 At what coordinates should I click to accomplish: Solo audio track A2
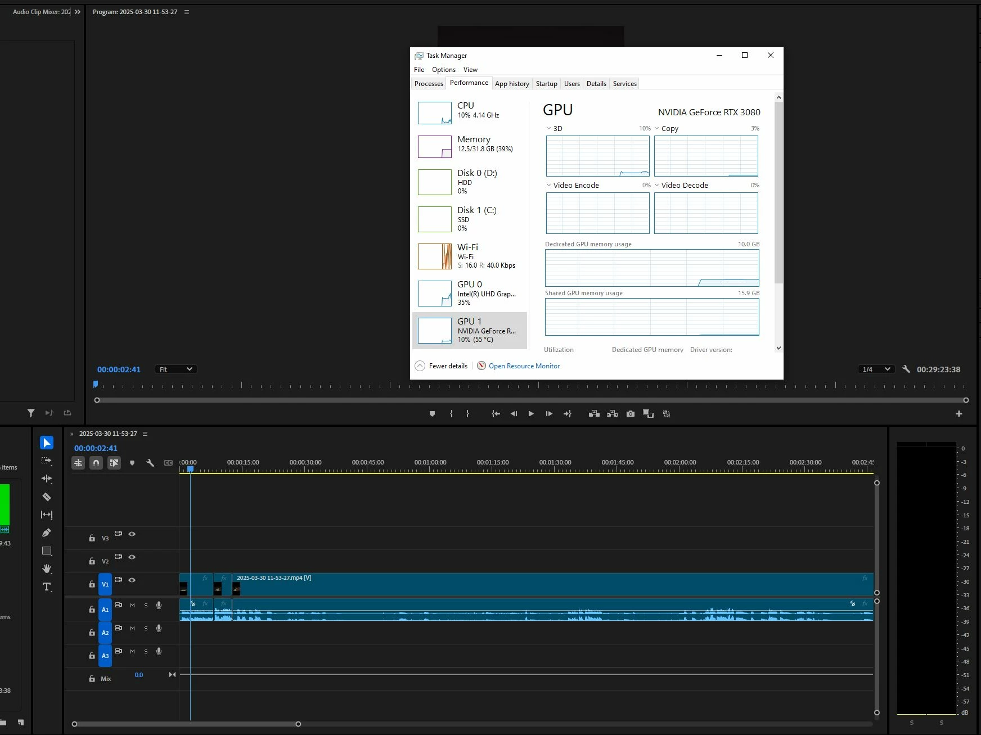(x=146, y=629)
